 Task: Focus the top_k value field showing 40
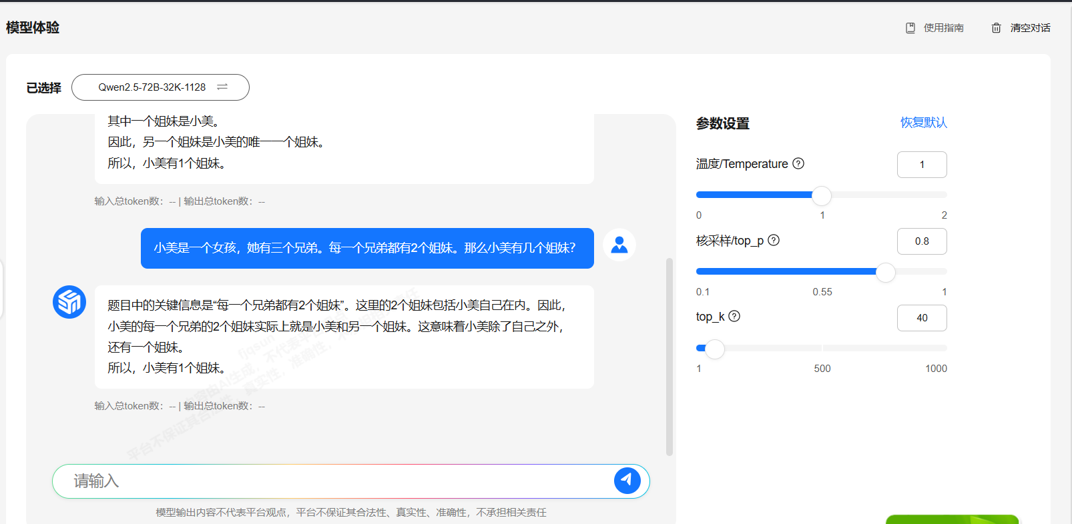tap(922, 318)
